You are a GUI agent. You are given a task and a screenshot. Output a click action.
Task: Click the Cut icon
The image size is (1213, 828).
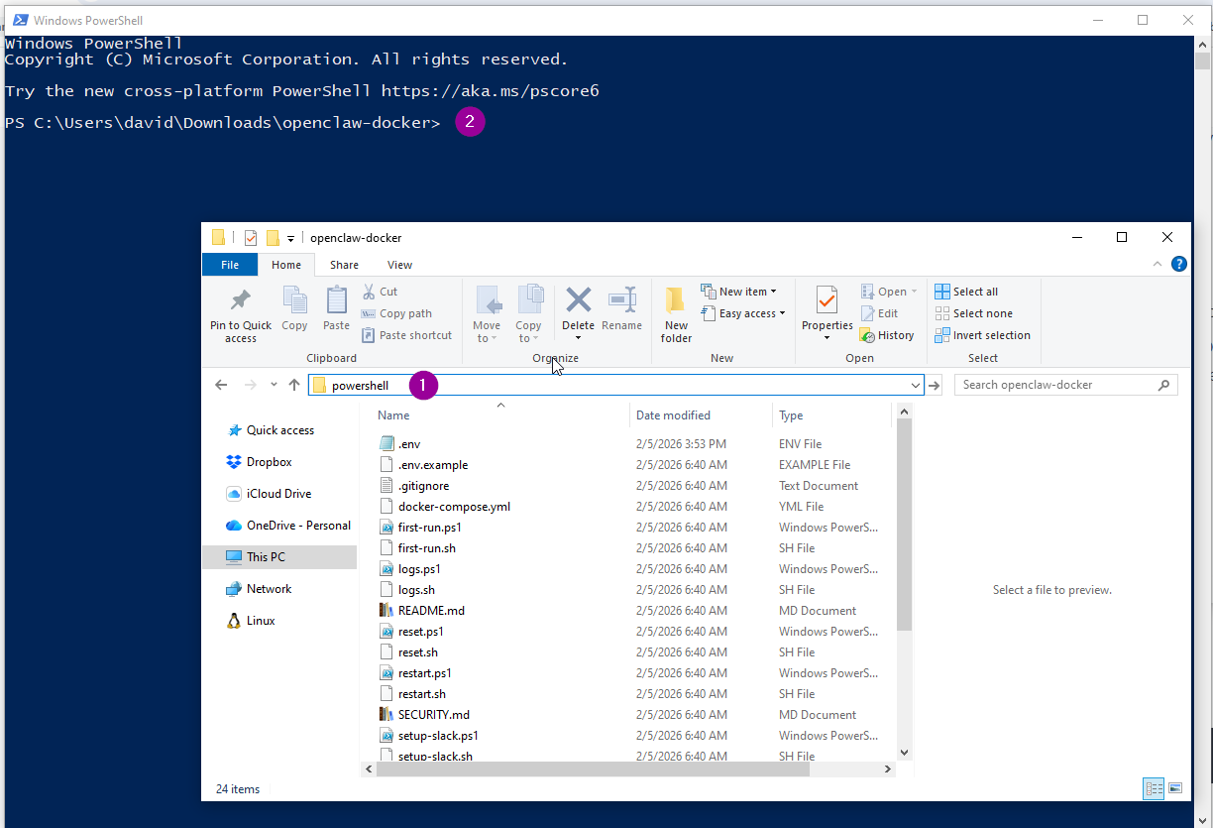[382, 291]
